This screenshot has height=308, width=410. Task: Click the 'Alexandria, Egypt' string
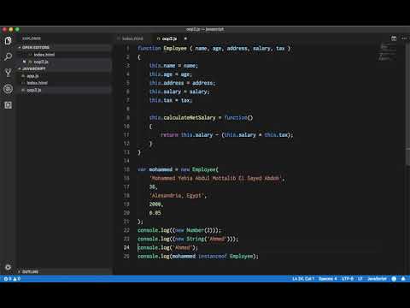(x=177, y=195)
